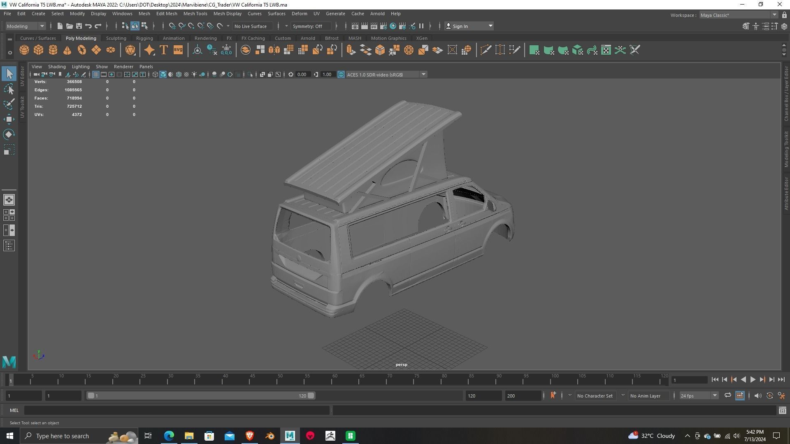The width and height of the screenshot is (790, 444).
Task: Toggle isolate select in viewport
Action: point(250,74)
